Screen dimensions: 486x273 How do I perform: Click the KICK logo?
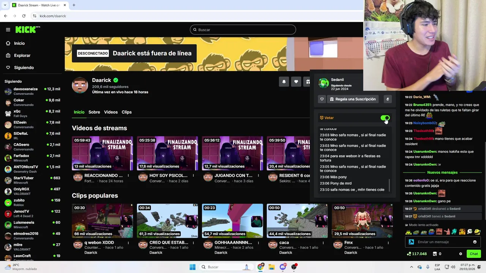27,30
